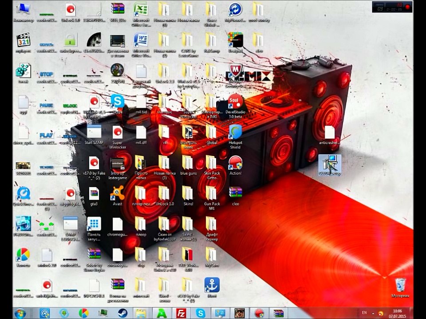This screenshot has width=426, height=319.
Task: Switch the EN language indicator
Action: 364,313
